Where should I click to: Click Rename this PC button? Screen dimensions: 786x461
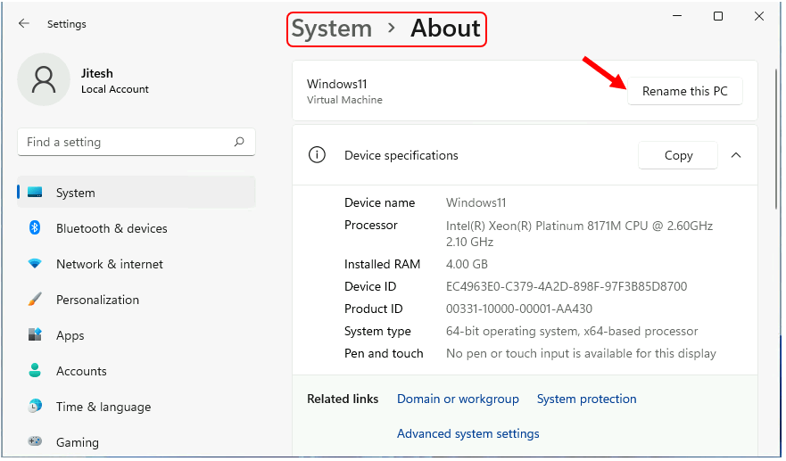pos(685,91)
